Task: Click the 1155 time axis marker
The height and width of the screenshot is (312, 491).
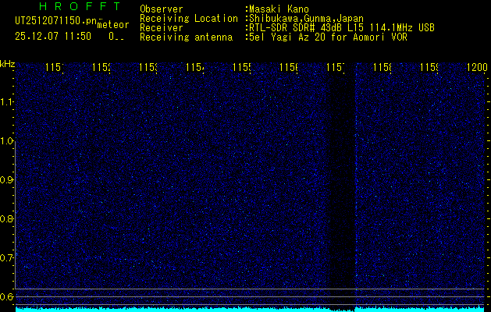Action: pyautogui.click(x=242, y=68)
